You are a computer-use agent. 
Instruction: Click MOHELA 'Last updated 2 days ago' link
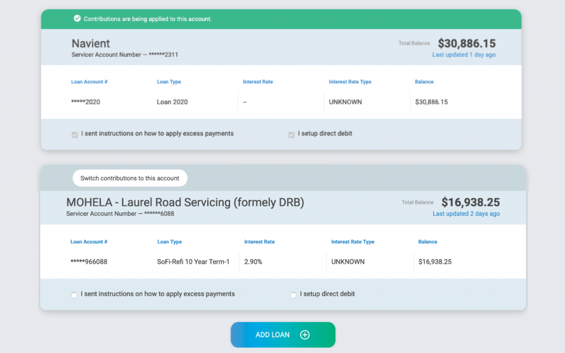point(466,213)
